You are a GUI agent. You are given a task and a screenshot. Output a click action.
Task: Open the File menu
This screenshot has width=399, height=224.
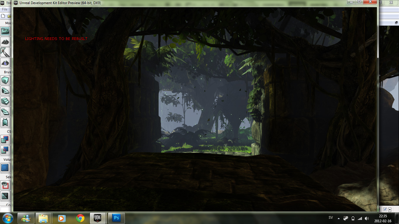tap(5, 9)
